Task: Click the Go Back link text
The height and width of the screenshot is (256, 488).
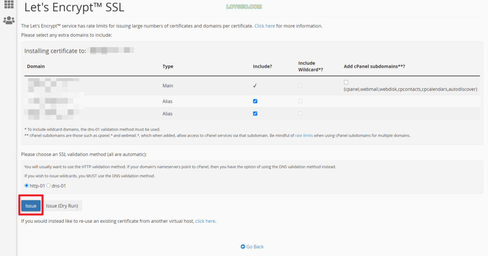Action: click(x=255, y=247)
